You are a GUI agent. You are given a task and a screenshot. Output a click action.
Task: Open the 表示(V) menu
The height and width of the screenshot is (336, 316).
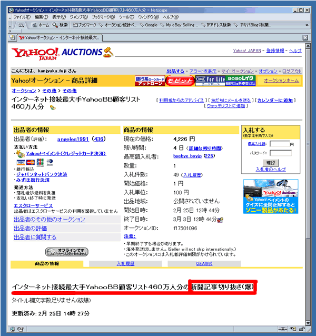tap(59, 17)
